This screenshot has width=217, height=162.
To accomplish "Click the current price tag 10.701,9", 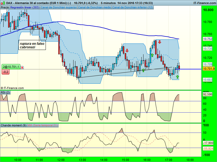I will [x=209, y=69].
